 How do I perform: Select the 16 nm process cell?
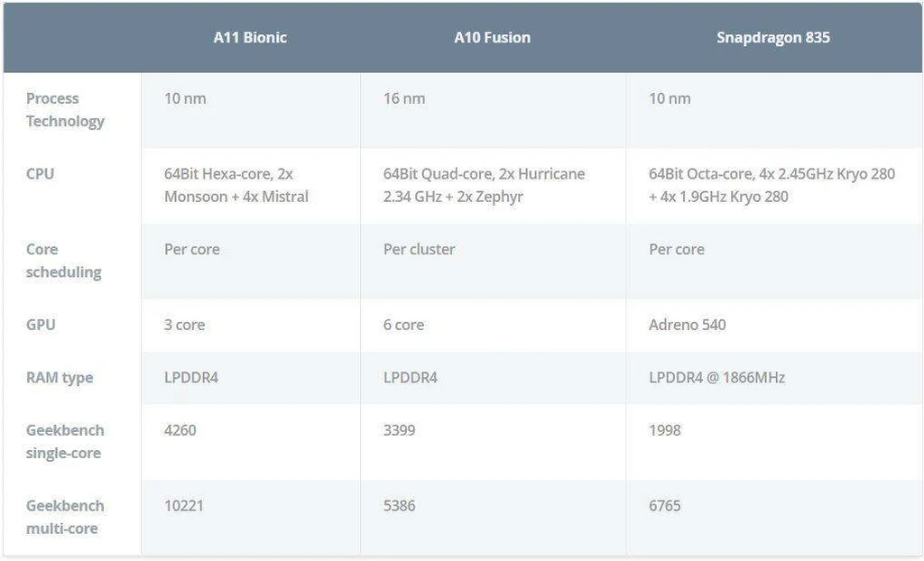click(x=404, y=98)
